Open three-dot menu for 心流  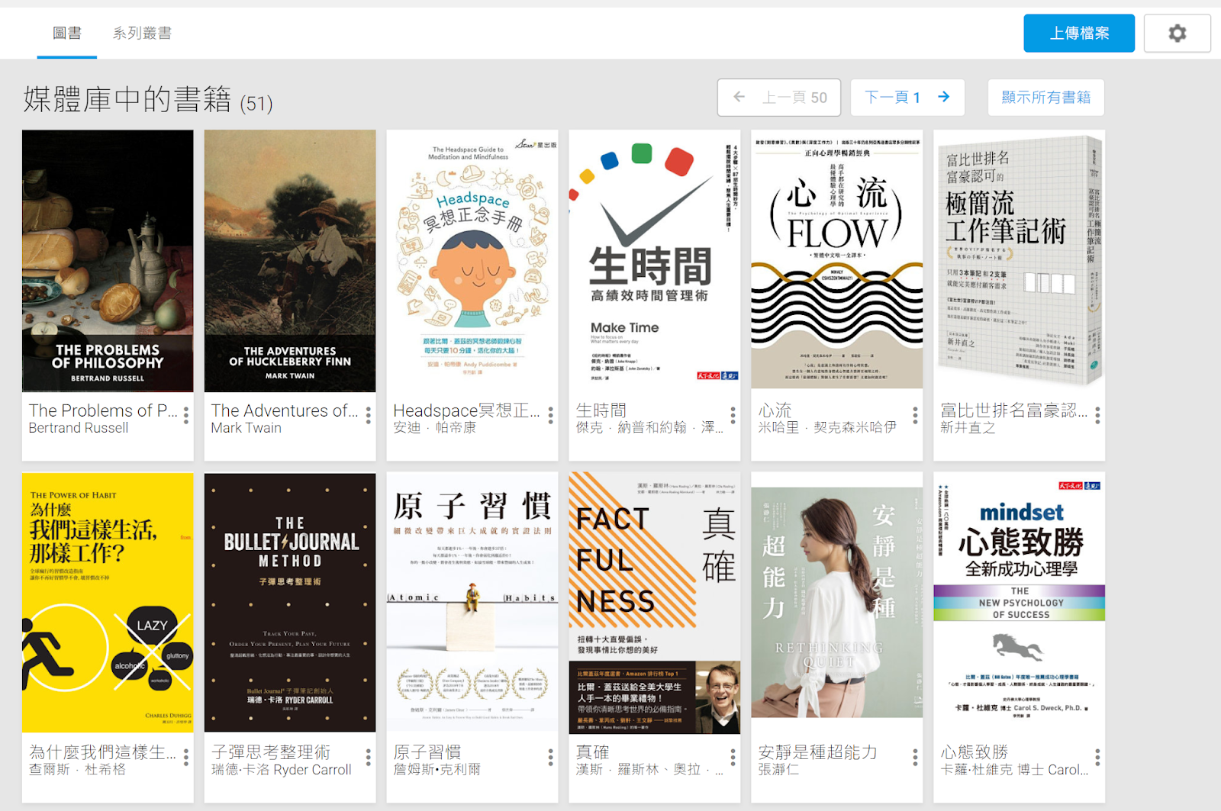point(915,415)
